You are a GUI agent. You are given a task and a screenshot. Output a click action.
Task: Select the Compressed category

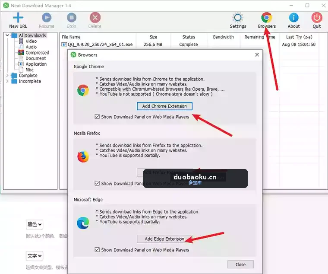click(37, 53)
